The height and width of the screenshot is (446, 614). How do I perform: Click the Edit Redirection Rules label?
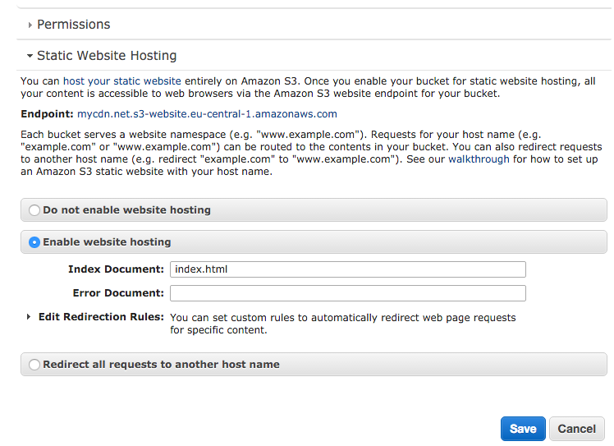(101, 317)
